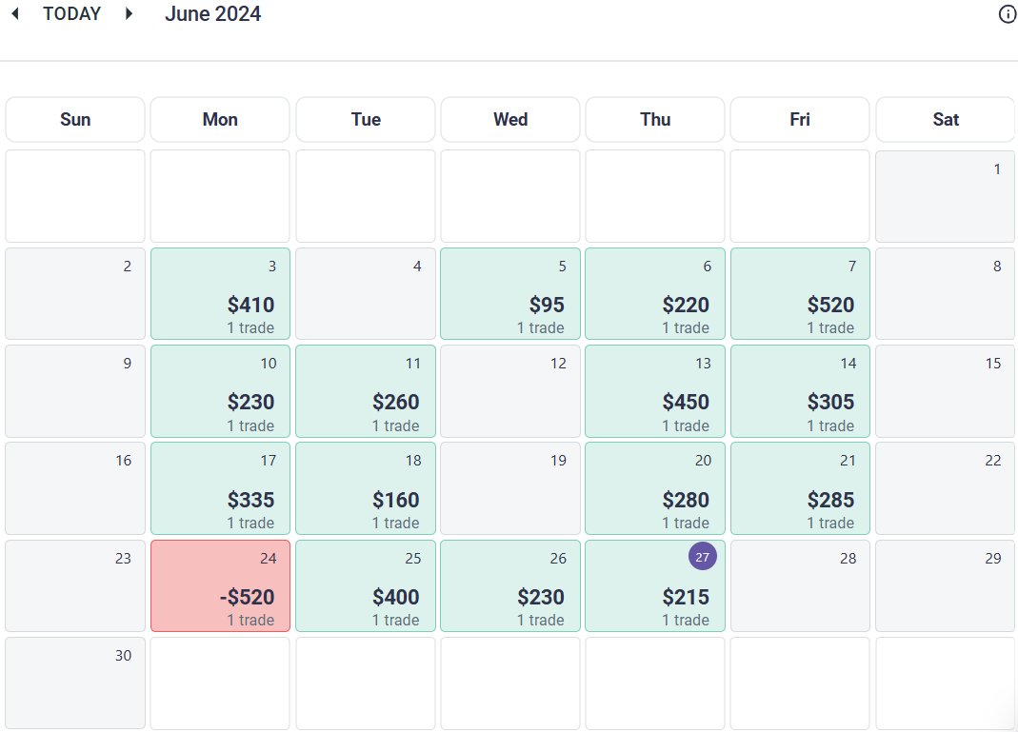Select the highlighted date 27 badge
Screen dimensions: 1018x732
click(702, 558)
